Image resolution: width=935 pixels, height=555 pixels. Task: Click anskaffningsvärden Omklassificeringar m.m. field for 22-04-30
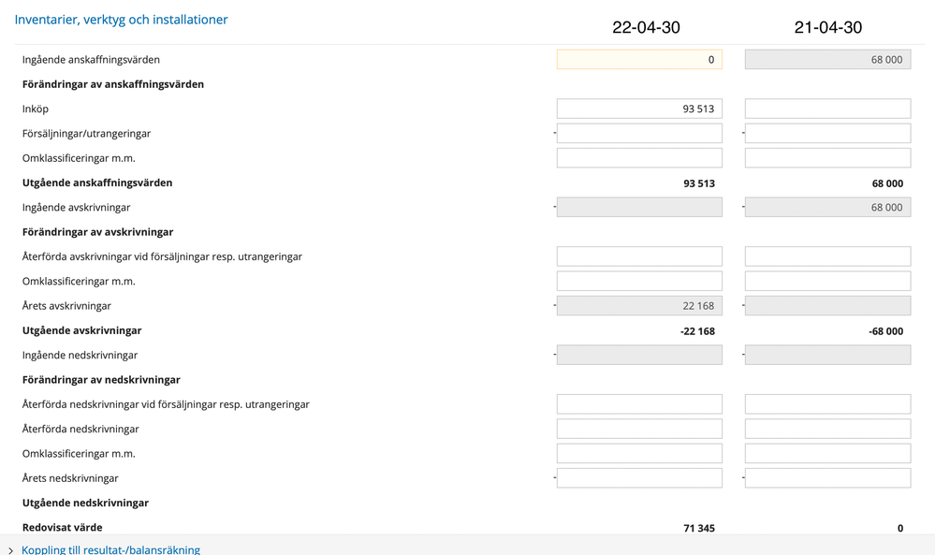point(639,158)
